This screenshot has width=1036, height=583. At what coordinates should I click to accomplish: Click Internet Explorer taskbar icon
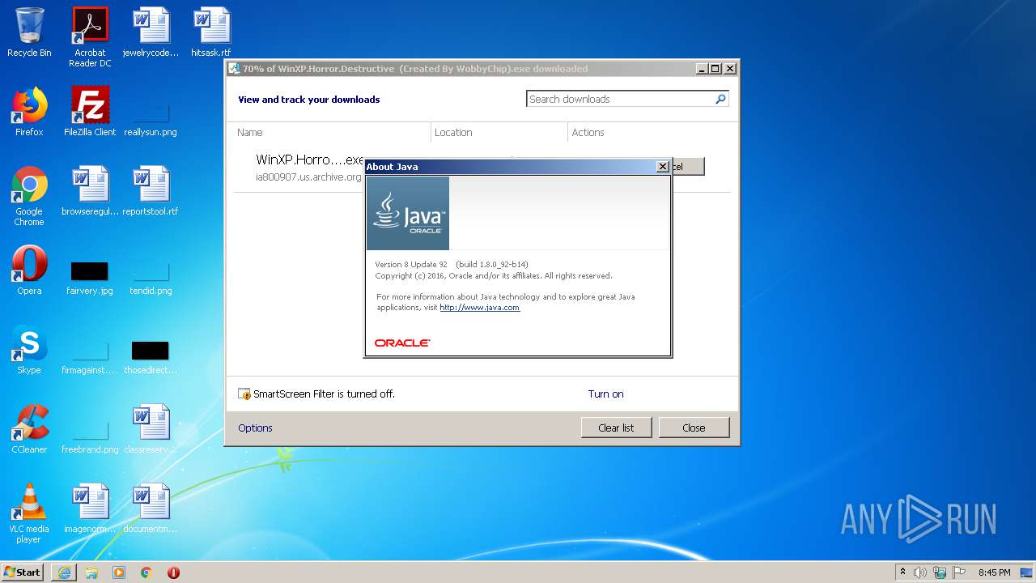64,572
